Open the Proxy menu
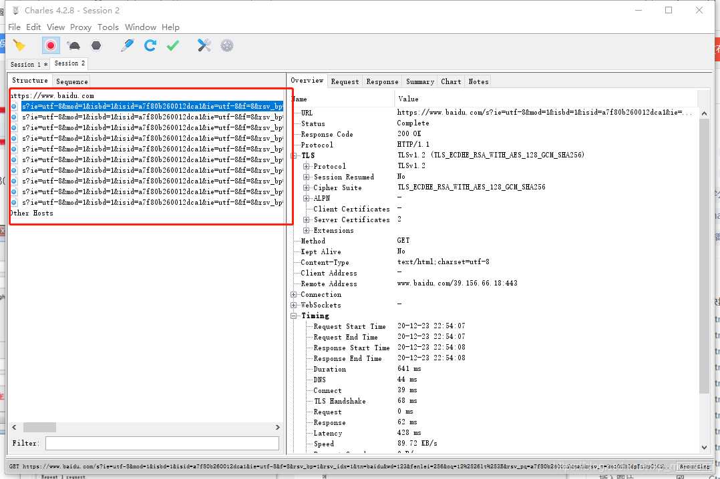The image size is (720, 479). pos(81,27)
